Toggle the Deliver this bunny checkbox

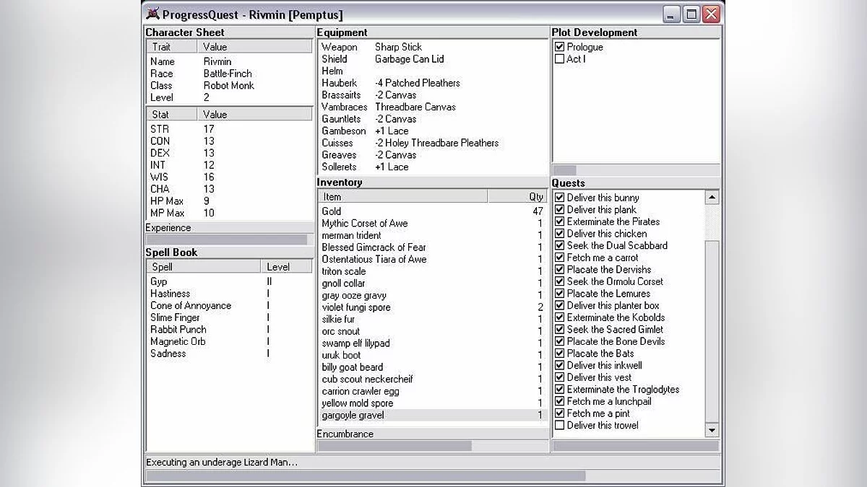559,198
